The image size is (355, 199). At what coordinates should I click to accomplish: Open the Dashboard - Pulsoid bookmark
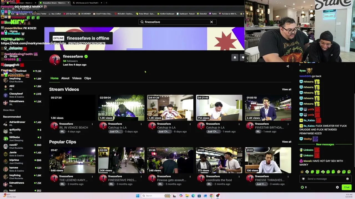coord(186,14)
